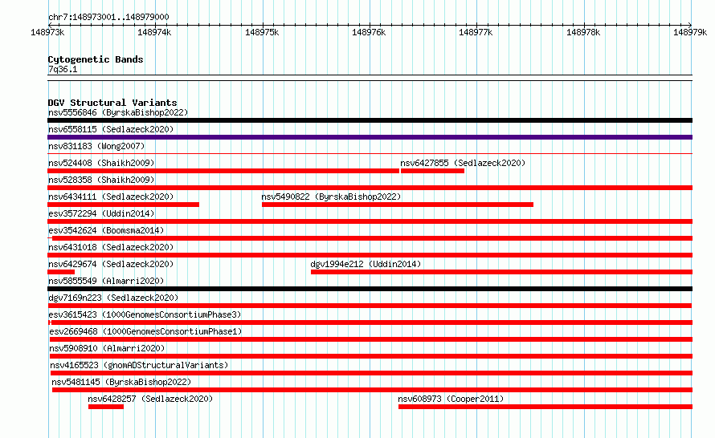
Task: Click nsv6431018 (Sedlazeck2020) label
Action: point(111,247)
